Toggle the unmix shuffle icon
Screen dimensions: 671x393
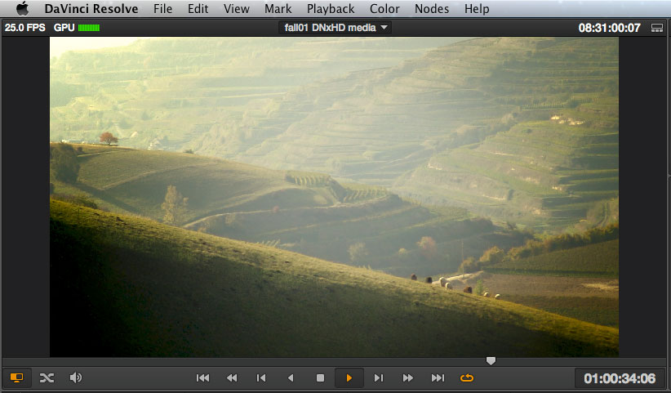(x=47, y=377)
